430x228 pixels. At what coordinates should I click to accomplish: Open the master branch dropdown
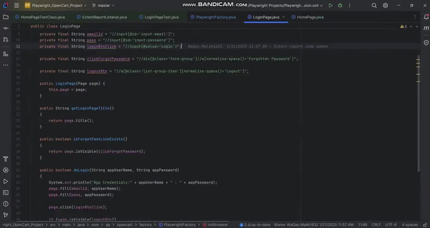tap(103, 6)
